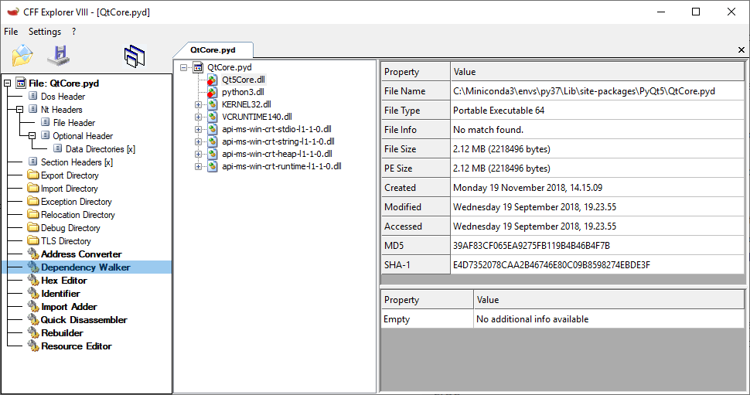The width and height of the screenshot is (750, 395).
Task: Select the Qt5Core.dll label in the dependency tree
Action: (x=244, y=80)
